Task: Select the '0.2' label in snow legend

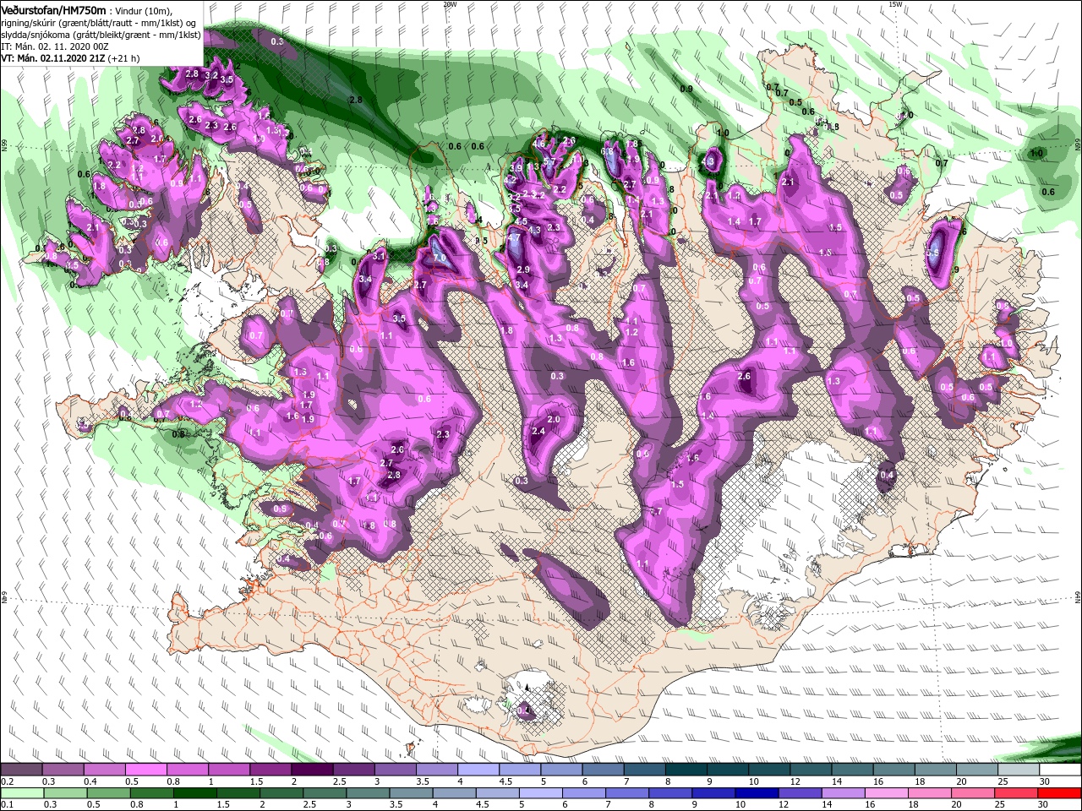Action: [7, 781]
